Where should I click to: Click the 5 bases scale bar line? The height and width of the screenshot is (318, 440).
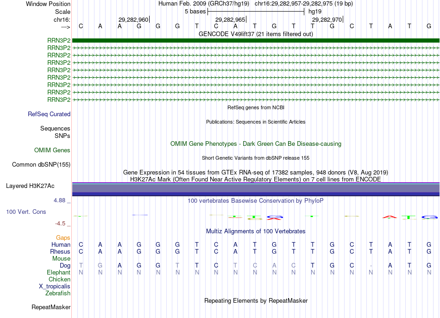pyautogui.click(x=256, y=12)
